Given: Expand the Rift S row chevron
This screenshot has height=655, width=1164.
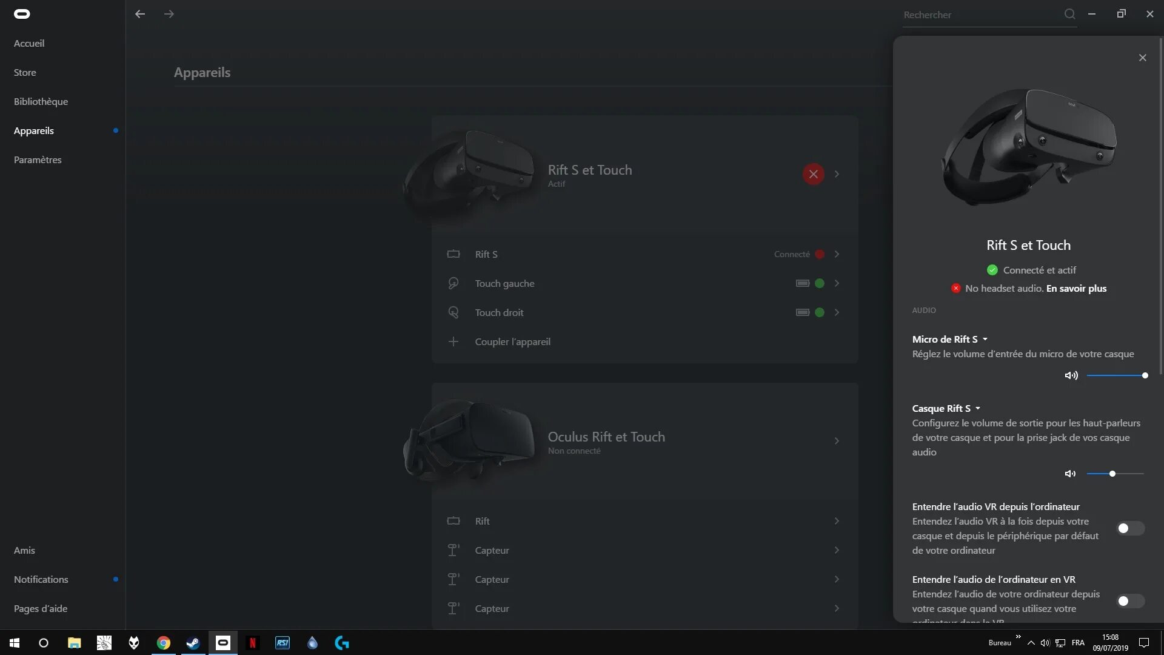Looking at the screenshot, I should pos(837,254).
